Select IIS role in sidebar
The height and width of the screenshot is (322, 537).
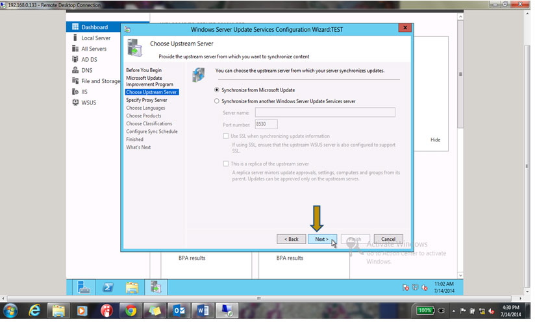(84, 92)
